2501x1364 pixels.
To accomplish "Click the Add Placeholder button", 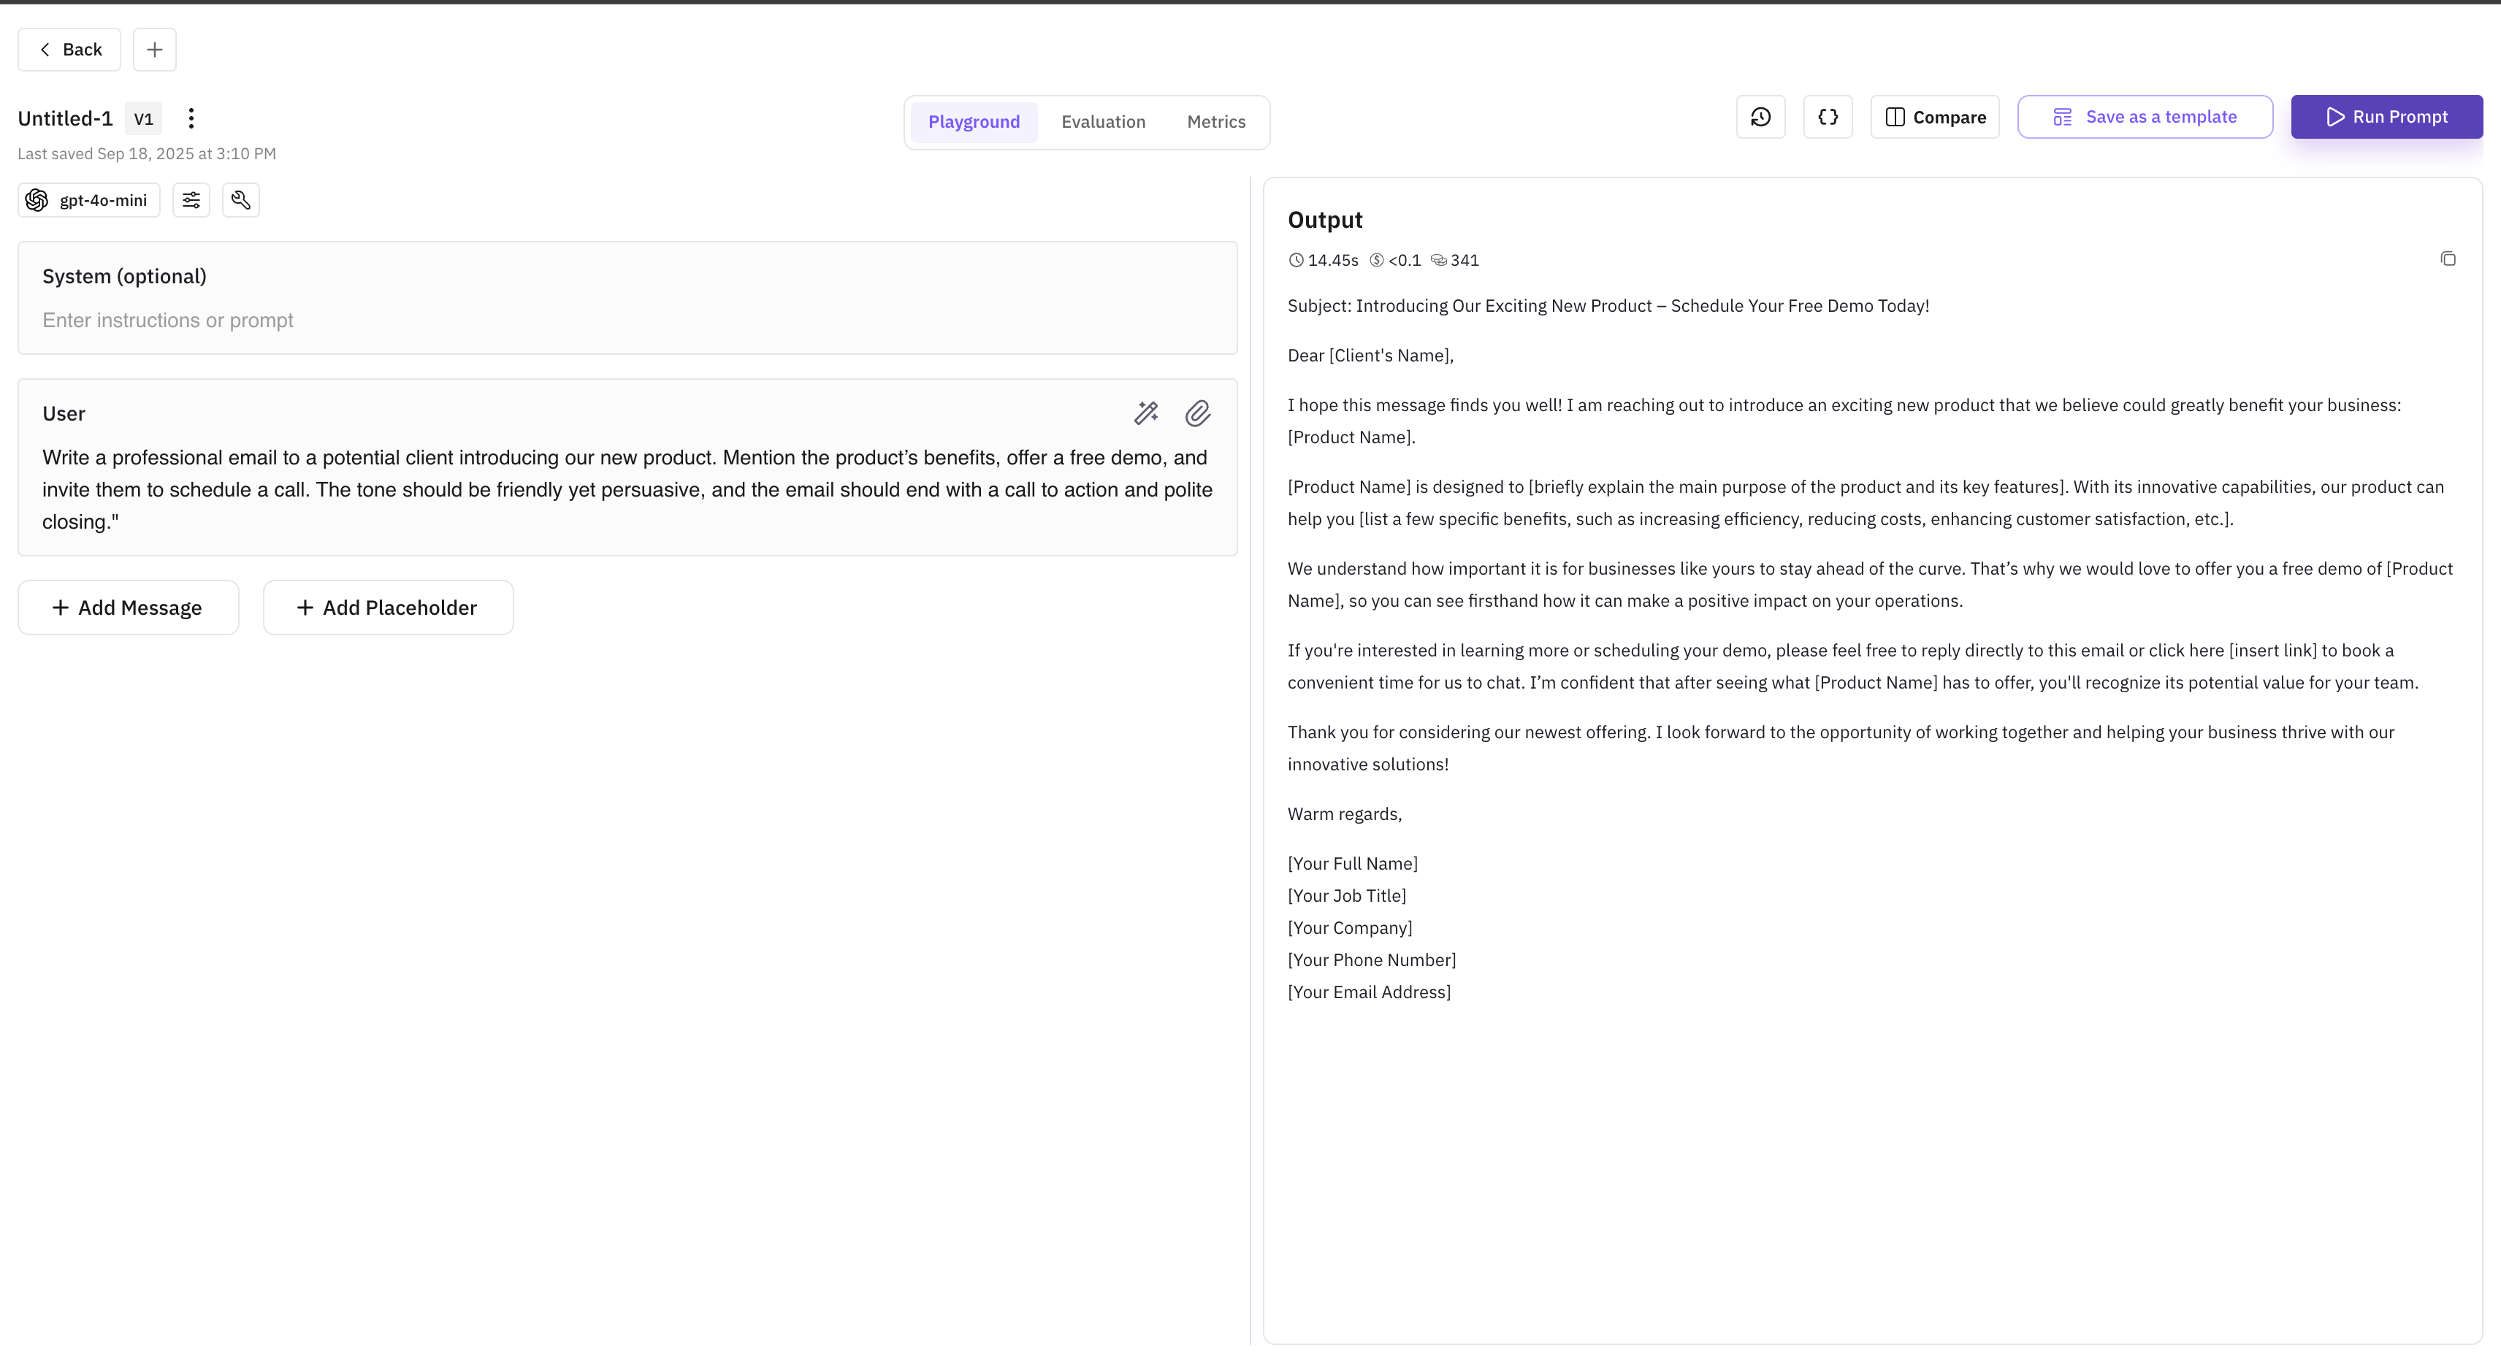I will click(387, 608).
